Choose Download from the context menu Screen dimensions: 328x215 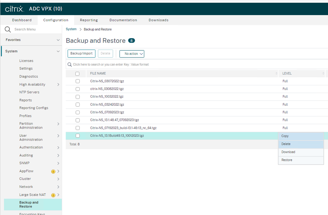tap(301, 152)
